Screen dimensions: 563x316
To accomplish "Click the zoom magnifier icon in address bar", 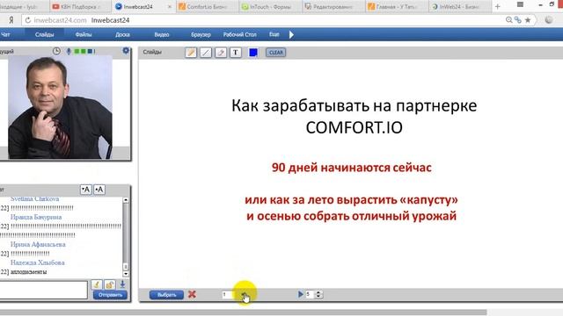I will [x=508, y=20].
